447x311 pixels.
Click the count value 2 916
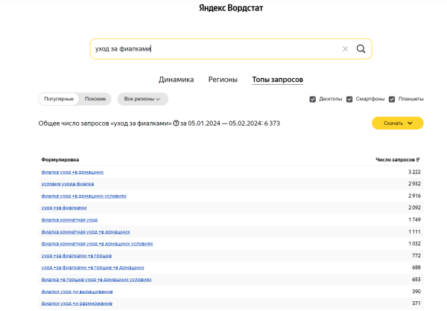coord(414,196)
